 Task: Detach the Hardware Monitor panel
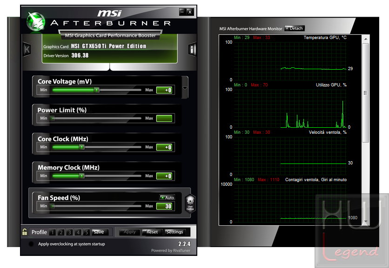[x=295, y=28]
